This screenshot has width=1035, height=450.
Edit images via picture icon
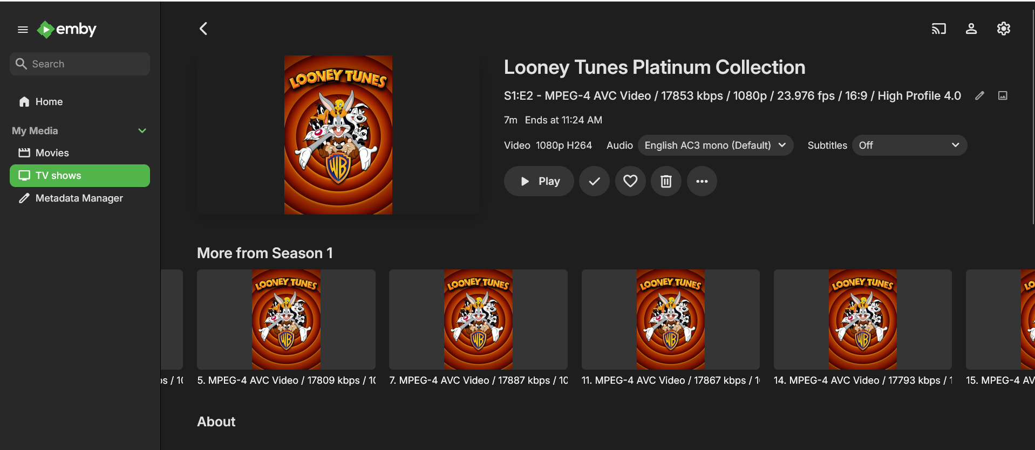(x=1003, y=96)
